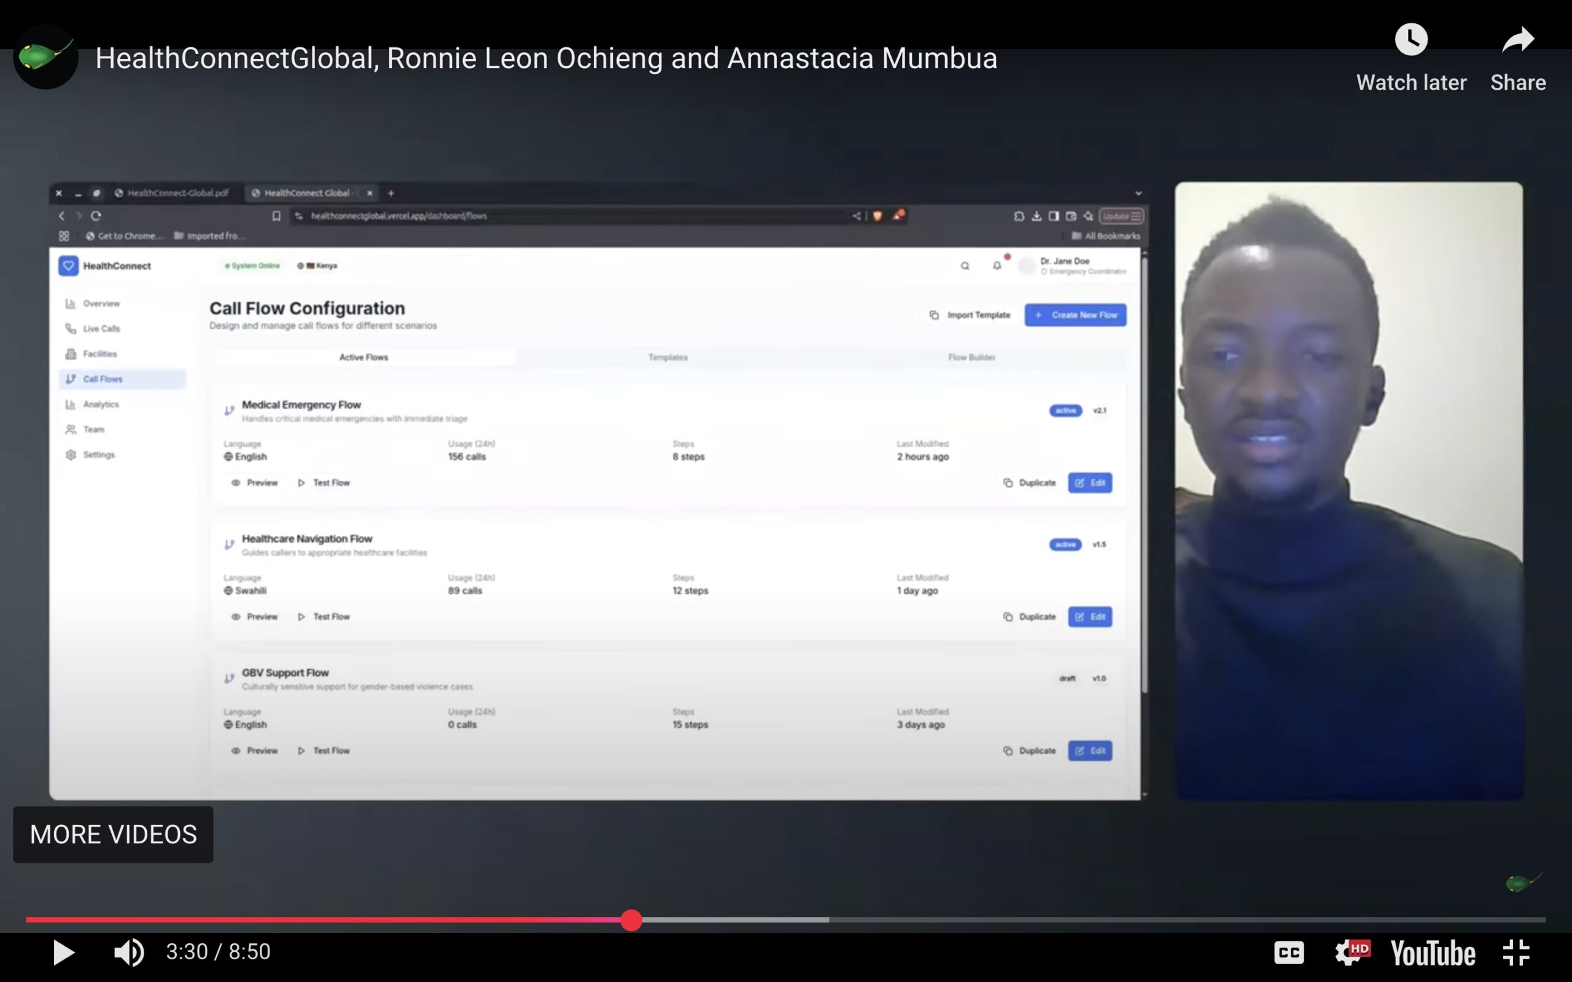The image size is (1572, 982).
Task: Play the YouTube video
Action: click(x=63, y=952)
